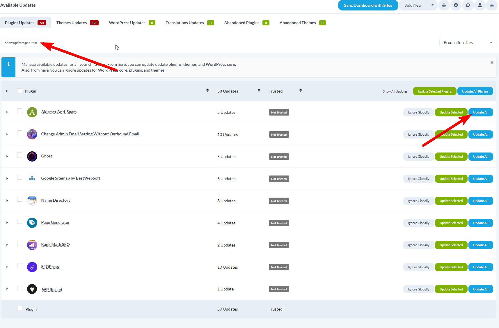
Task: Open the globe sites icon in header
Action: [x=444, y=5]
